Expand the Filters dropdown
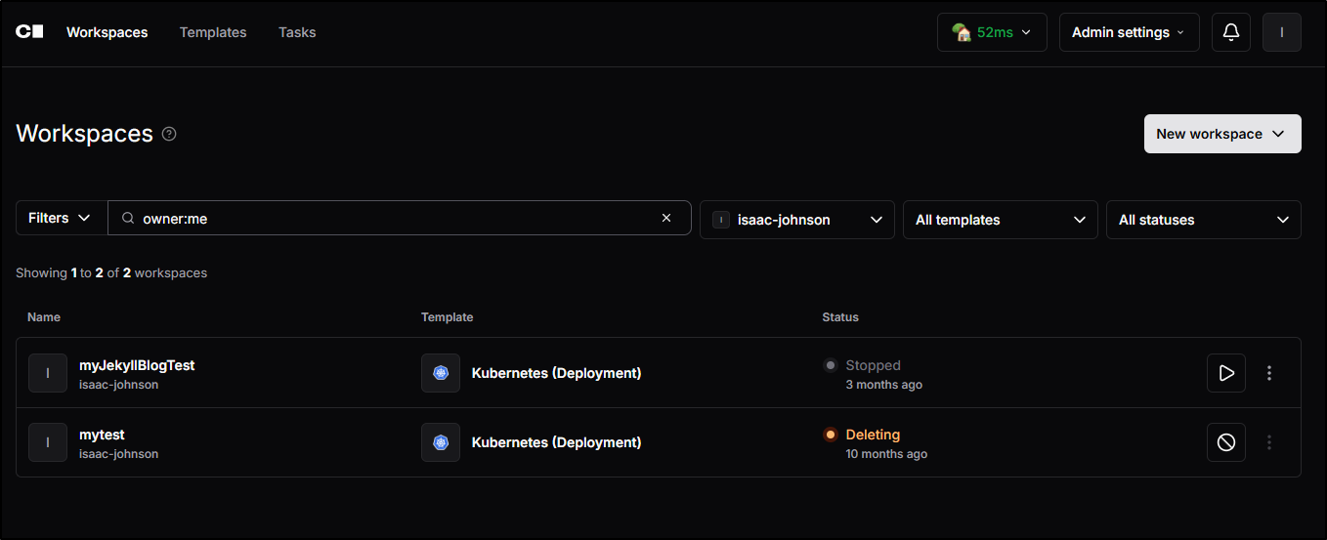 [61, 218]
